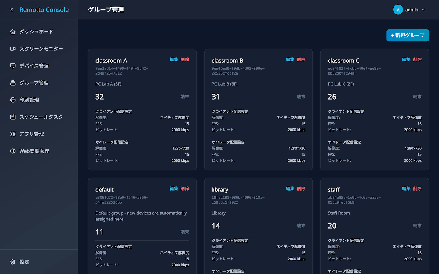
Task: Open the admin user avatar
Action: 398,10
